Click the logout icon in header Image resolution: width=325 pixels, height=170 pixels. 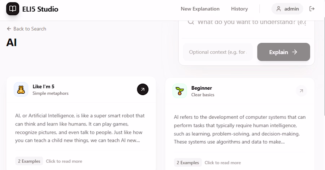[312, 9]
